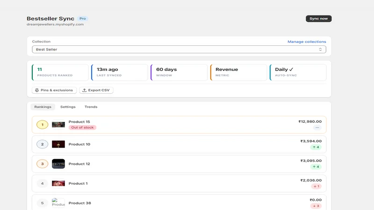374x210 pixels.
Task: Click the Pro badge next to title
Action: 83,19
